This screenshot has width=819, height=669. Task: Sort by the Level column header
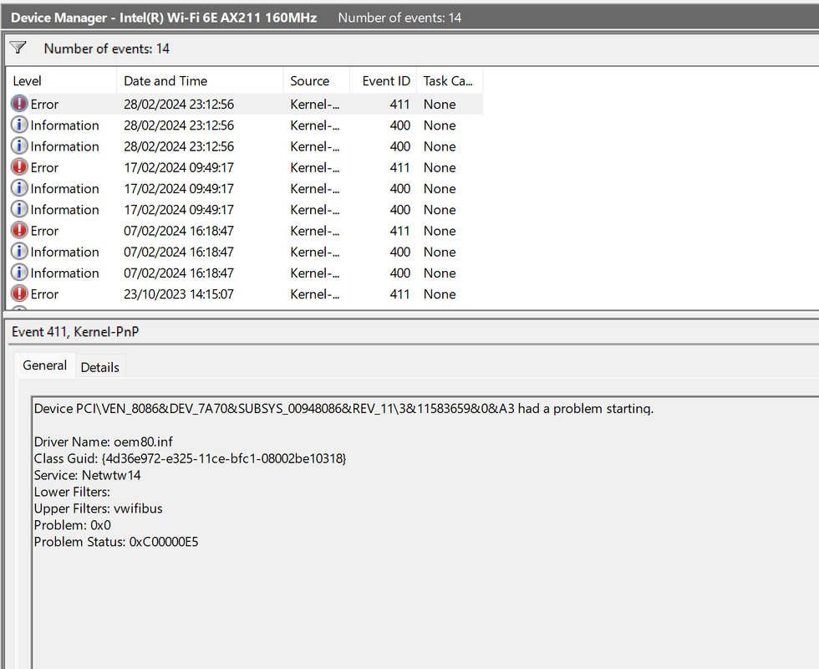click(61, 81)
